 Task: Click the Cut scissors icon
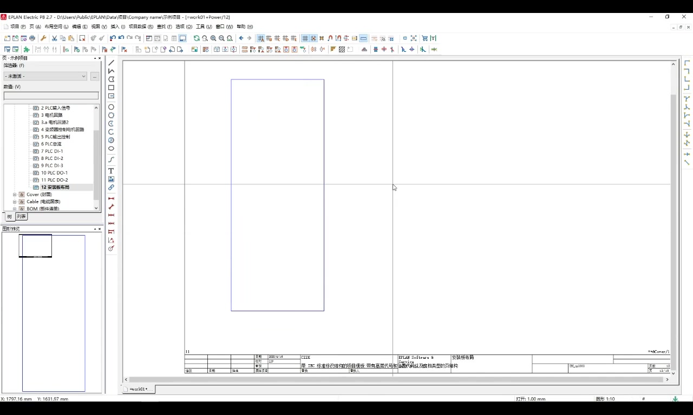(54, 38)
